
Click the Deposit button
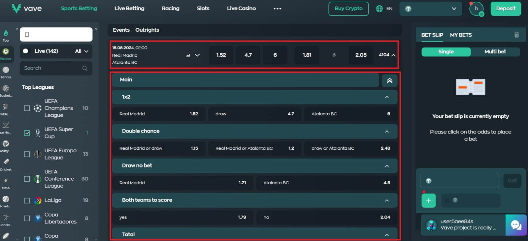point(506,9)
